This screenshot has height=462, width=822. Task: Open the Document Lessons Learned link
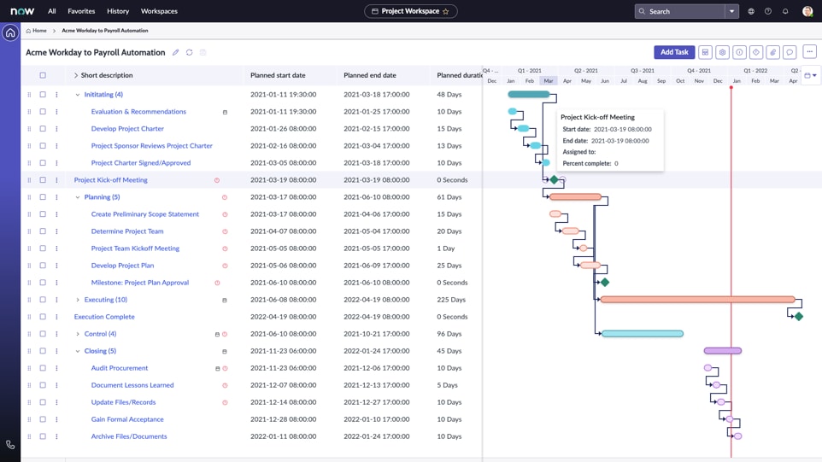click(132, 385)
